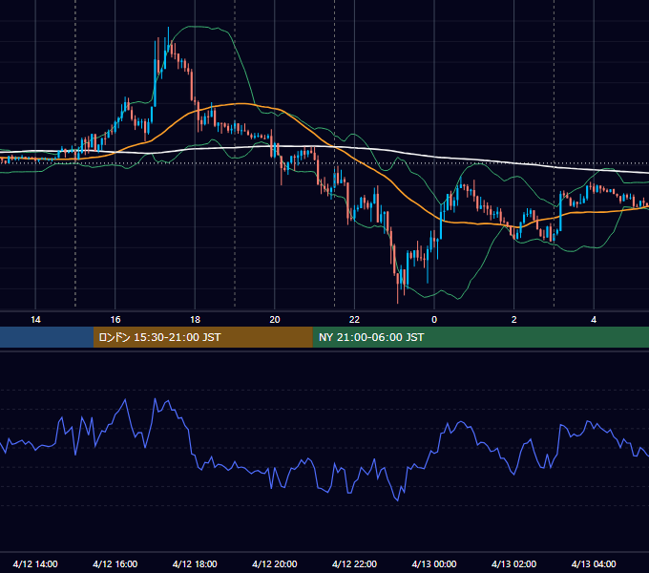Click the '0' hour label on upper axis
The height and width of the screenshot is (573, 649).
434,320
